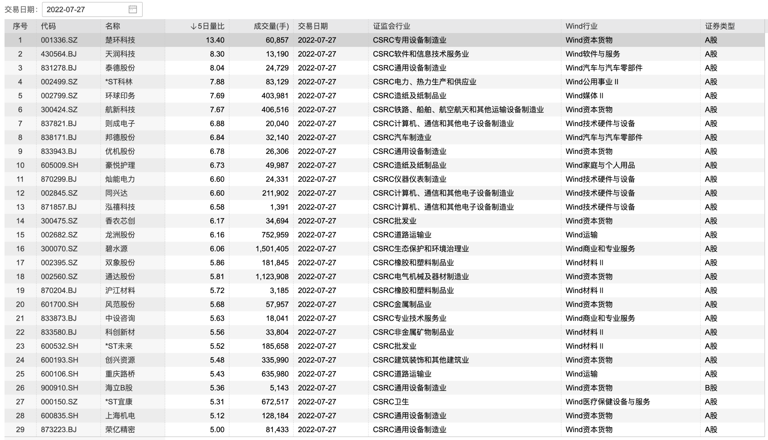Click the Wind行业 column header

(581, 26)
